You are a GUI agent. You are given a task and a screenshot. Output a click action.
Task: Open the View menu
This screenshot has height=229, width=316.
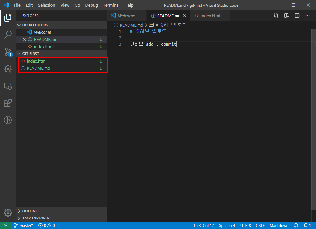[65, 5]
